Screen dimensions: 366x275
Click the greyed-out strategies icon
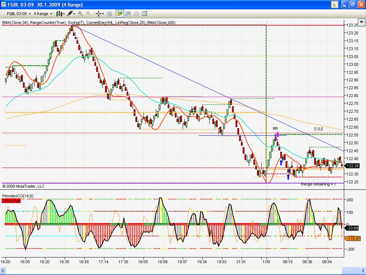coord(136,14)
